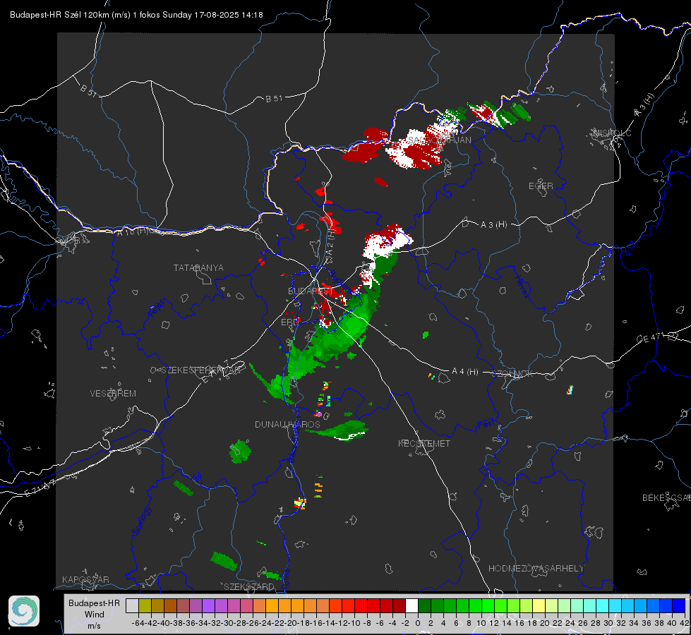Click the swirl logo icon beside the legend

click(24, 611)
